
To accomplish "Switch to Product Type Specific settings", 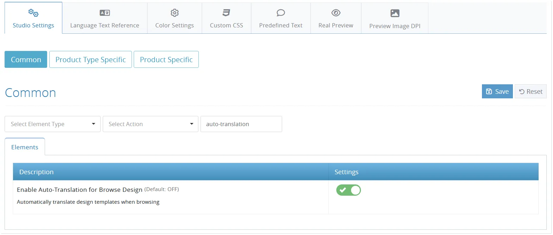I will pyautogui.click(x=90, y=59).
